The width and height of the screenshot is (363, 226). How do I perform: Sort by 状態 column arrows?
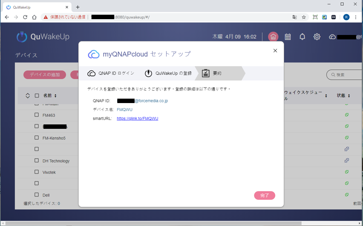tap(349, 96)
